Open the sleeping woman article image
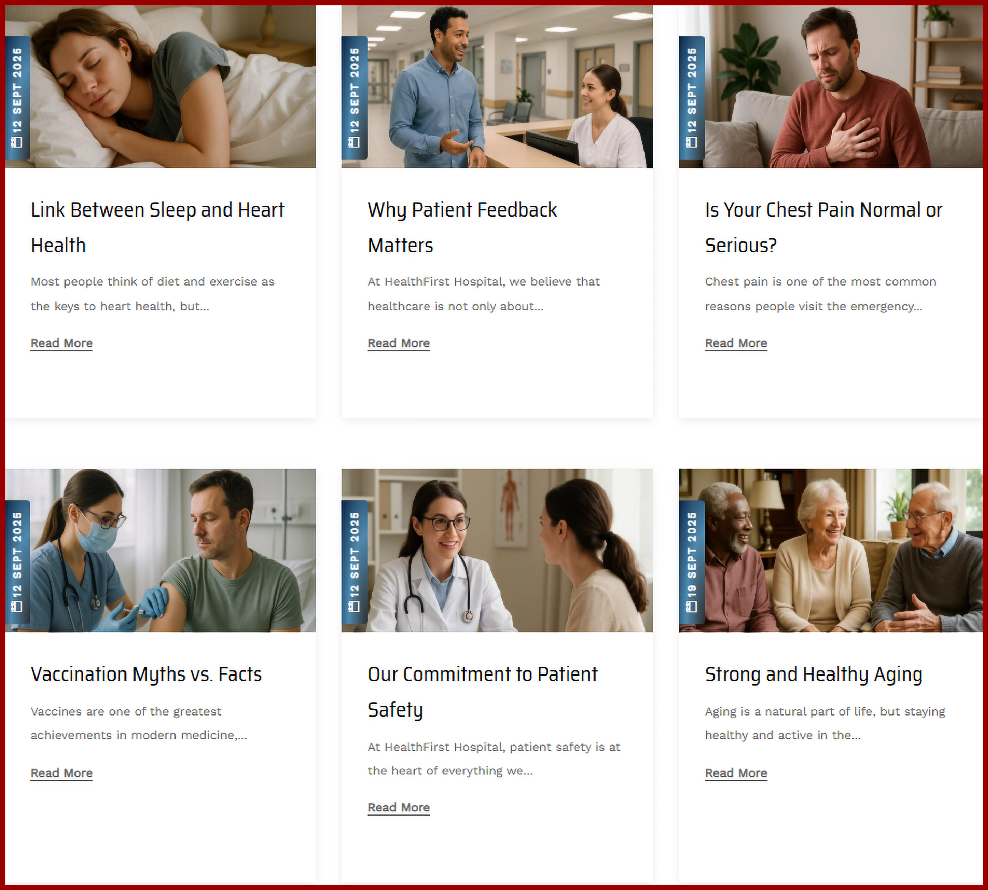This screenshot has width=988, height=890. [x=160, y=87]
